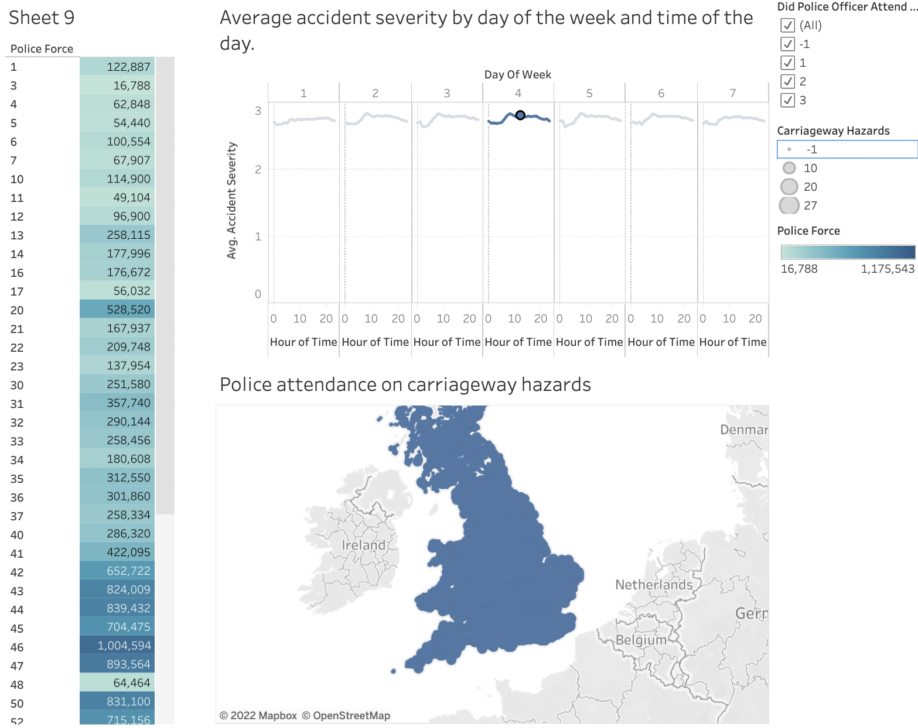Screen dimensions: 918x728
Task: Toggle the (All) checkbox for police attendance filter
Action: pyautogui.click(x=787, y=25)
